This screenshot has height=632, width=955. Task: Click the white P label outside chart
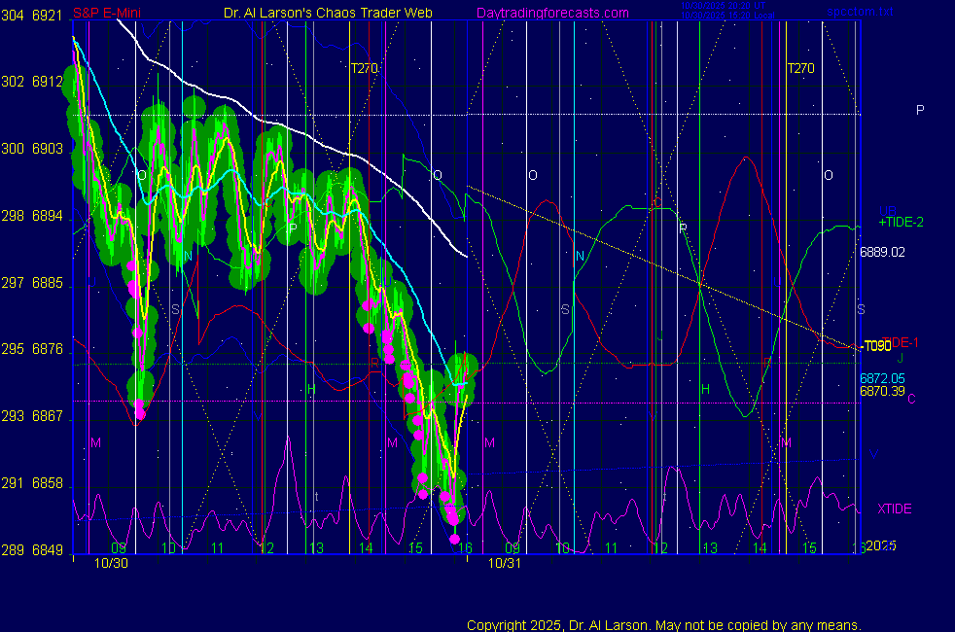point(920,111)
